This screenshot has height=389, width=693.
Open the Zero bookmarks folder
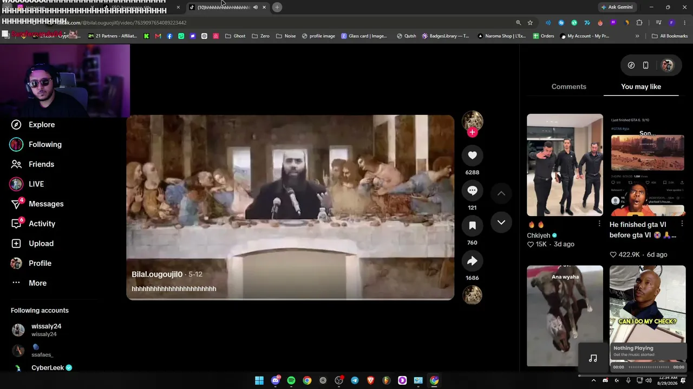pos(260,36)
